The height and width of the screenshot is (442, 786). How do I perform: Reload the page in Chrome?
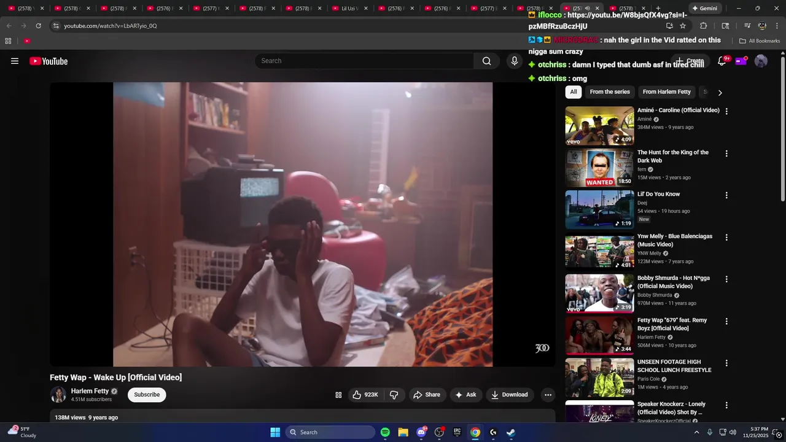pyautogui.click(x=38, y=26)
